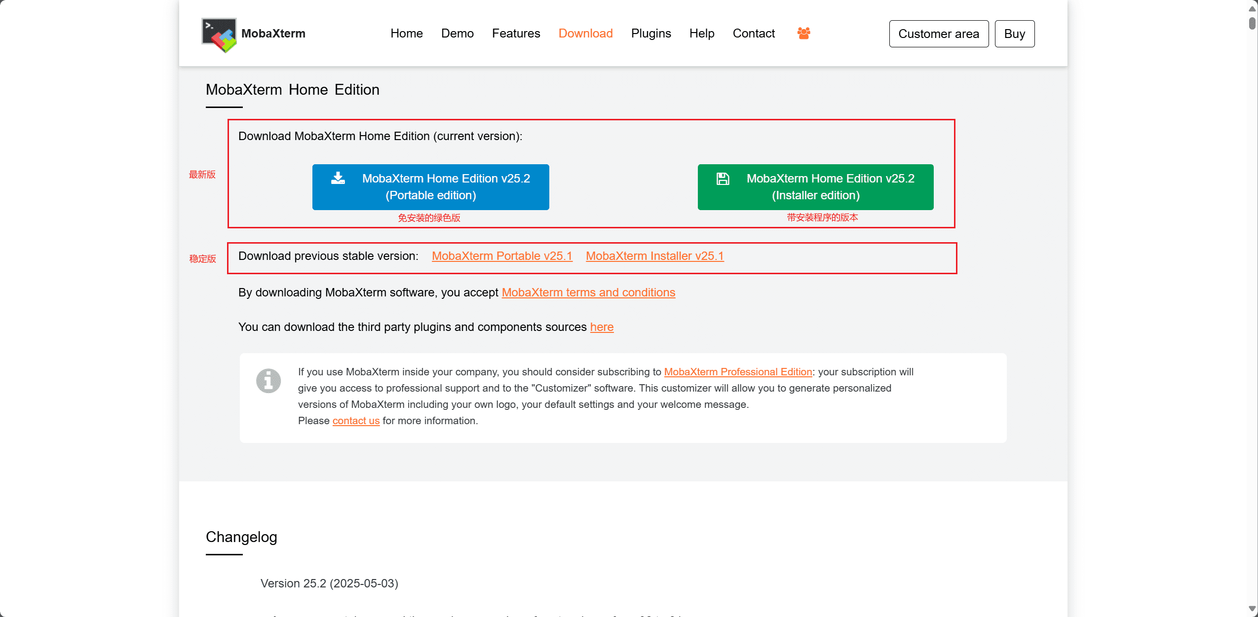The height and width of the screenshot is (617, 1258).
Task: Click the scrollbar down arrow
Action: (1252, 609)
